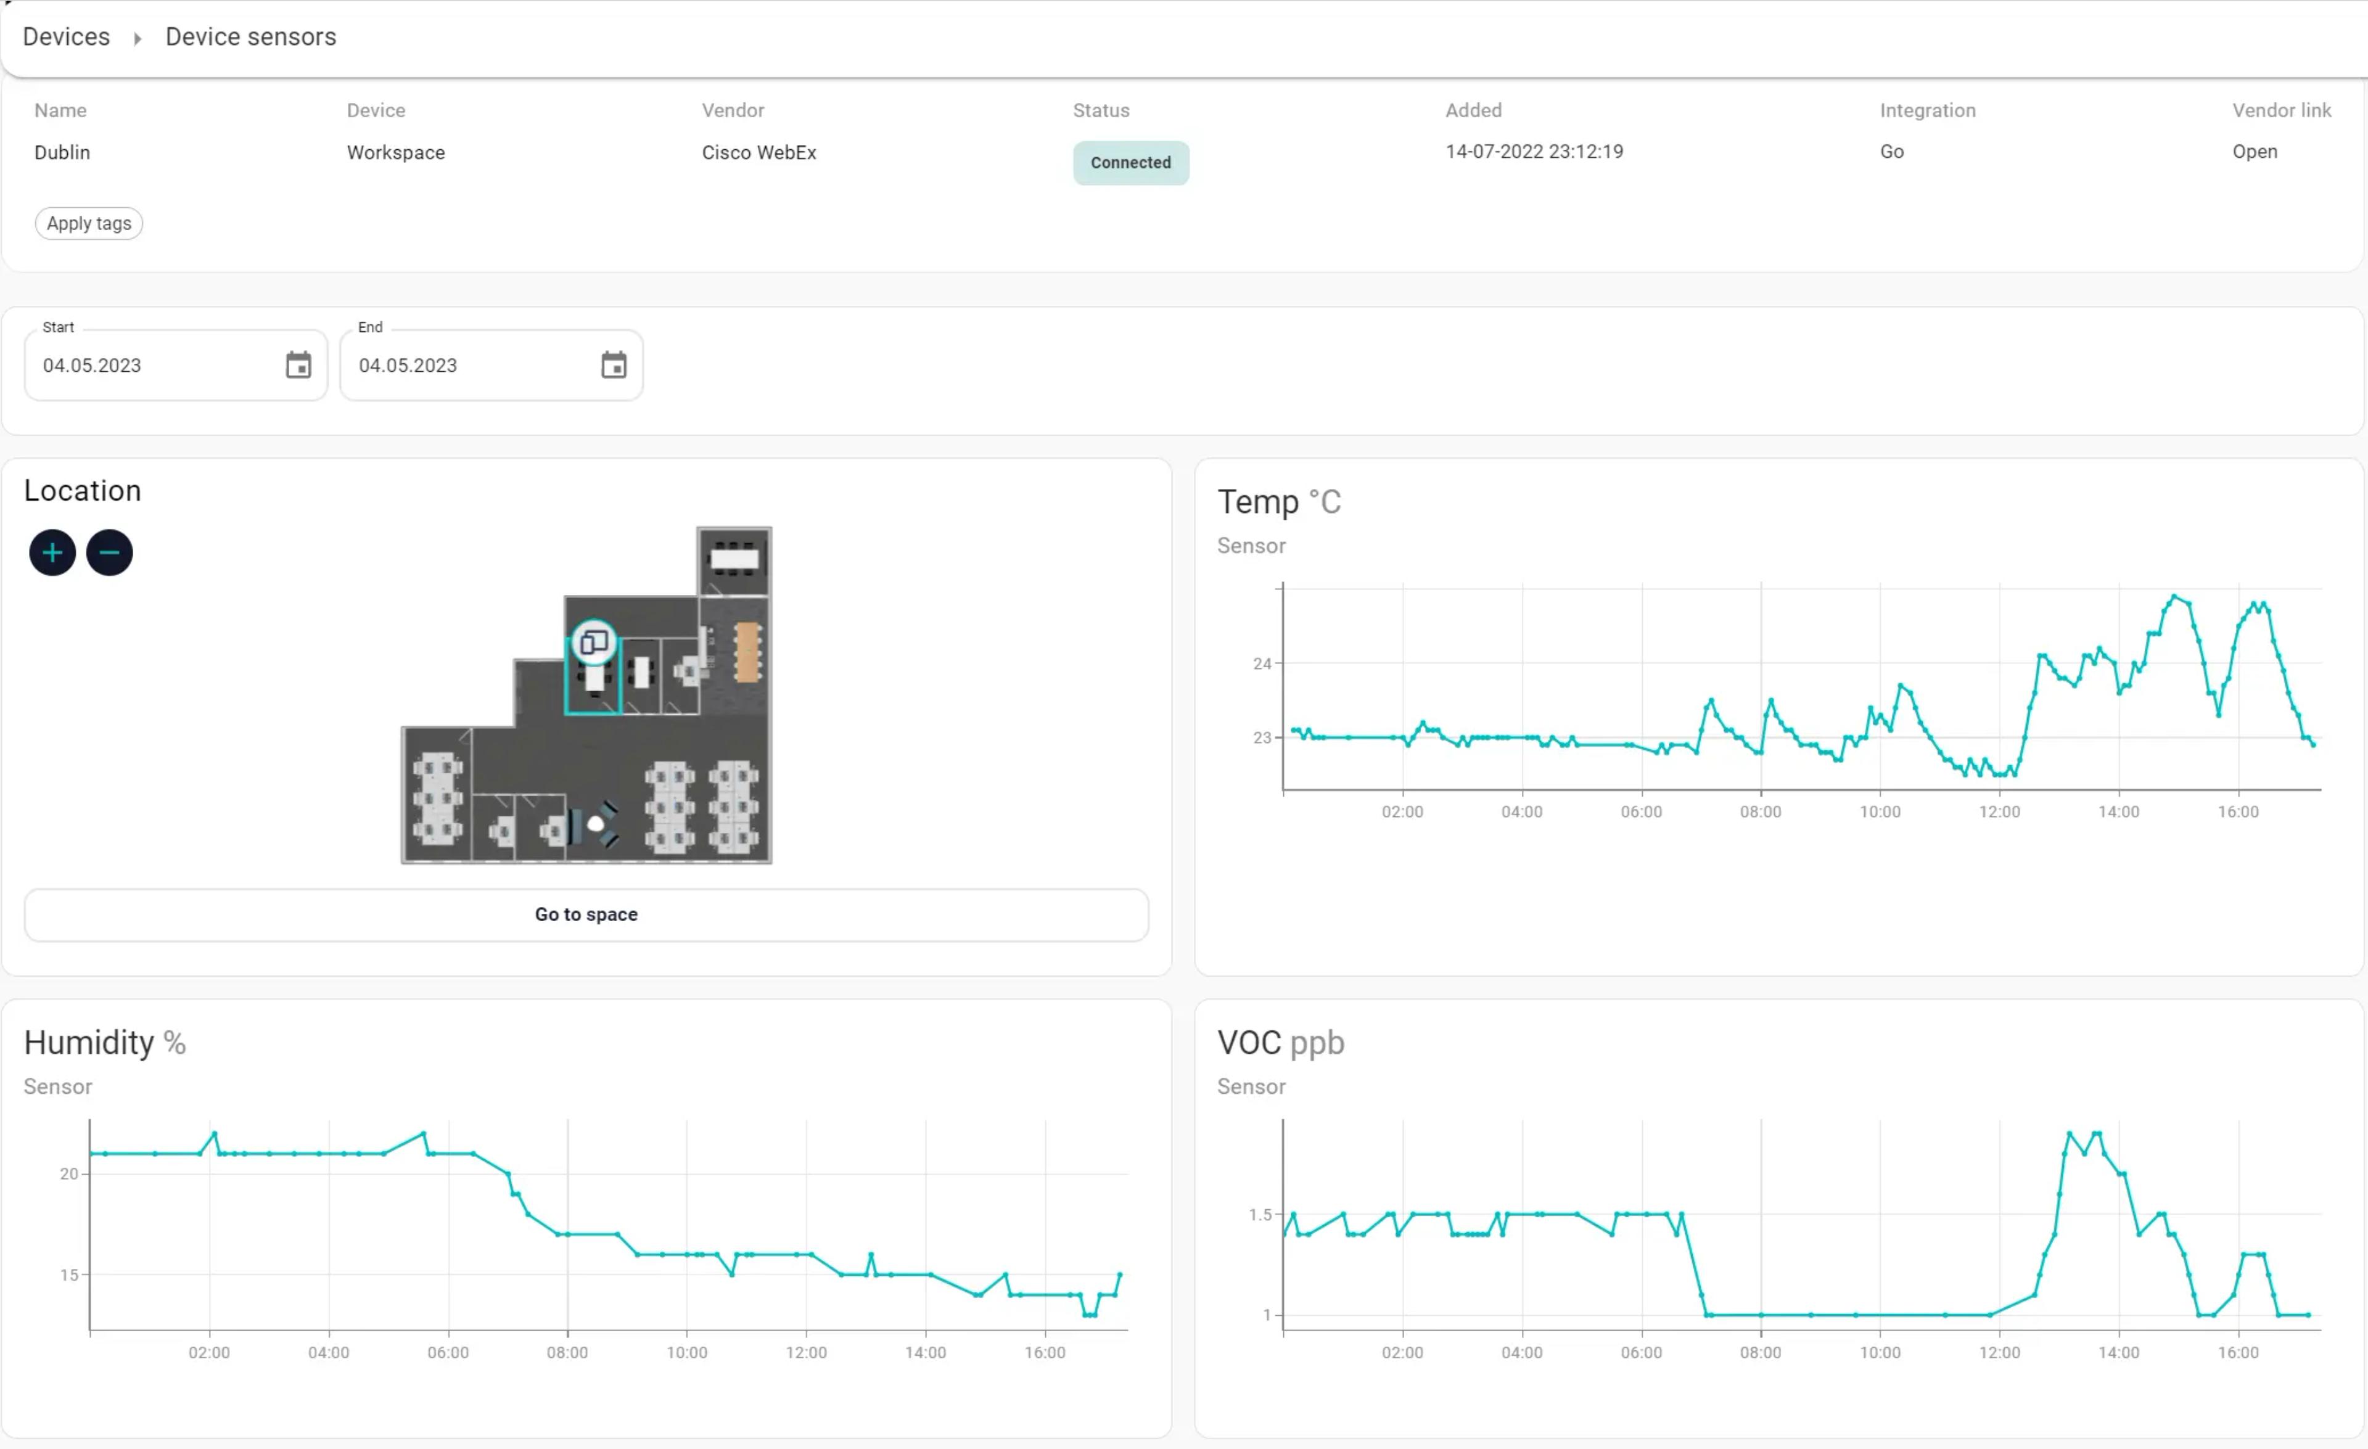2368x1449 pixels.
Task: Click the Apply tags chip
Action: pyautogui.click(x=88, y=223)
